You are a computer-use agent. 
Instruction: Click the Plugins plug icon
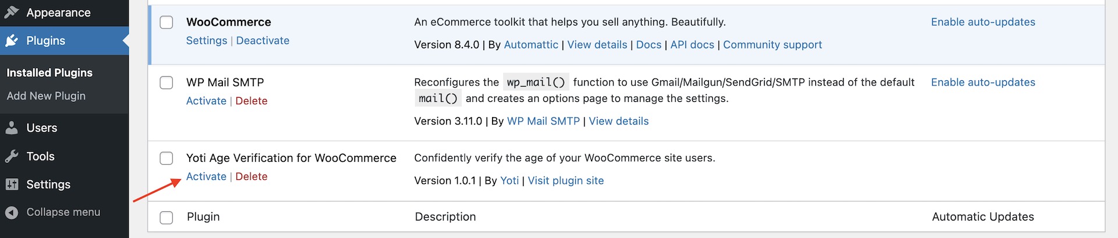point(12,41)
